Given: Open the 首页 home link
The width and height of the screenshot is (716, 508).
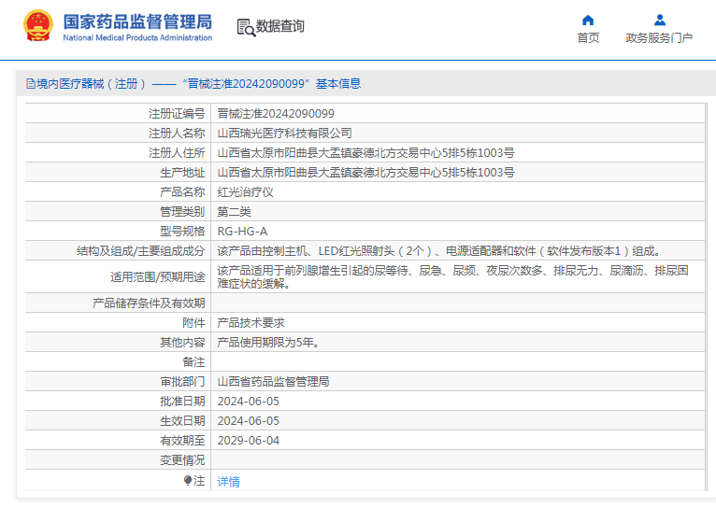Looking at the screenshot, I should click(588, 38).
